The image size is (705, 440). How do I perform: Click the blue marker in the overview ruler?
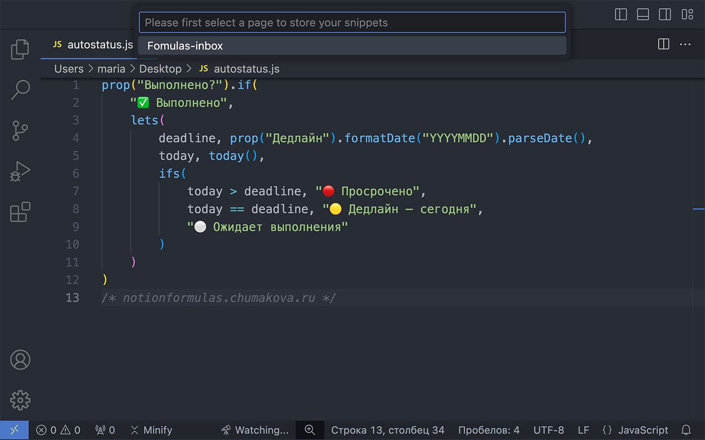pyautogui.click(x=699, y=209)
